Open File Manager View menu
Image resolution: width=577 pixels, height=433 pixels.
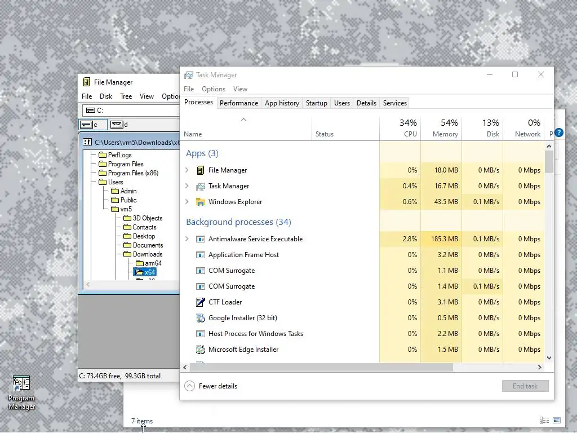(147, 96)
